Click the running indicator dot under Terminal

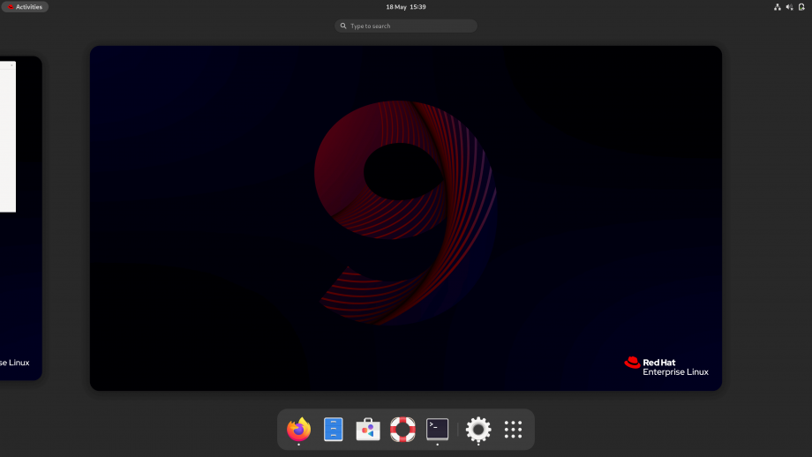[x=437, y=445]
